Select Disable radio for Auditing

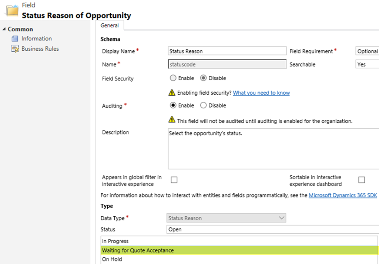pos(203,105)
